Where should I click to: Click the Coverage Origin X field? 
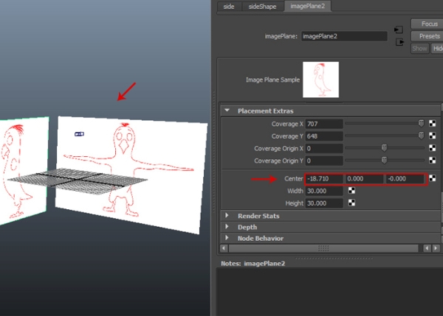(x=324, y=149)
